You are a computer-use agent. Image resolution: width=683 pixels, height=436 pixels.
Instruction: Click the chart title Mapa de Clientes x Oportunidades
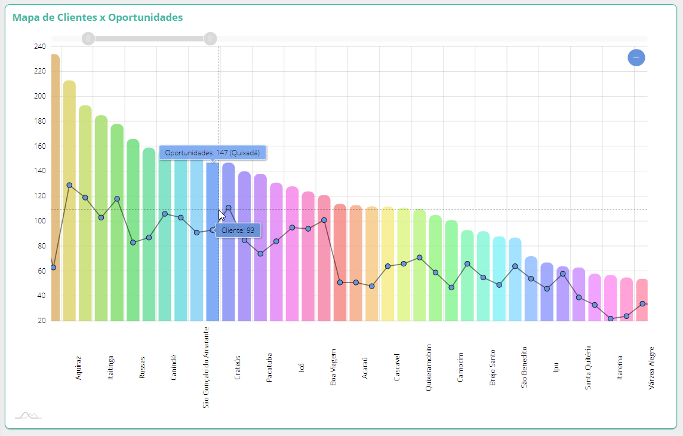coord(98,17)
